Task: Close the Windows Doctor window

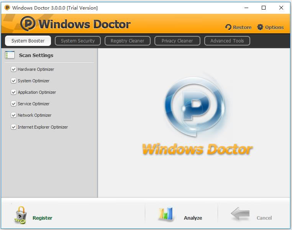Action: (281, 8)
